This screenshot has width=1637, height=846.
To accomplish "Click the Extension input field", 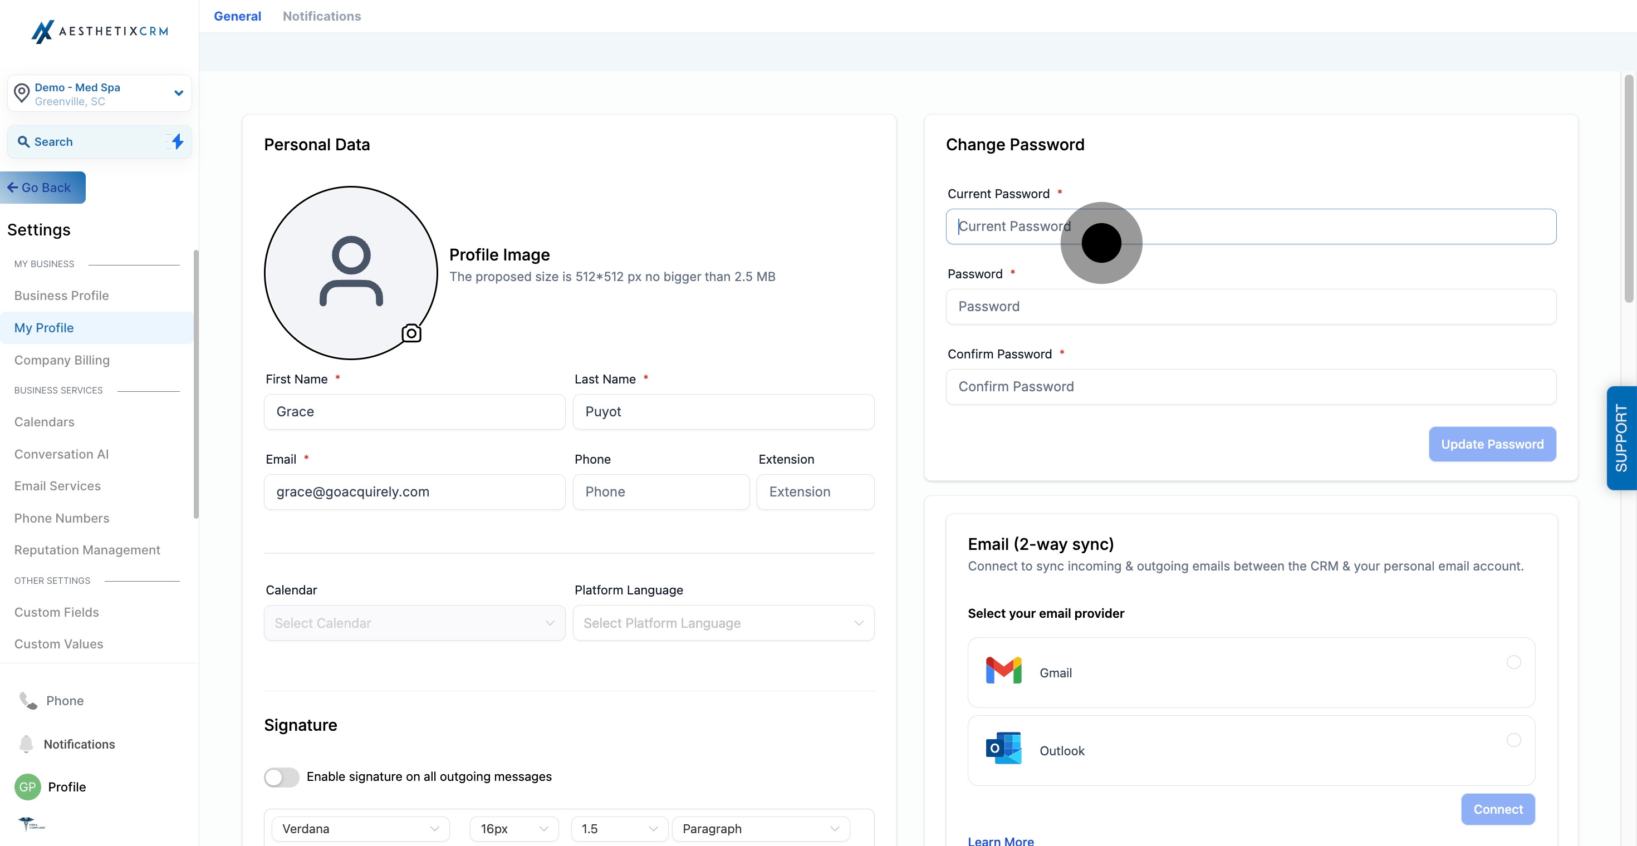I will [815, 491].
